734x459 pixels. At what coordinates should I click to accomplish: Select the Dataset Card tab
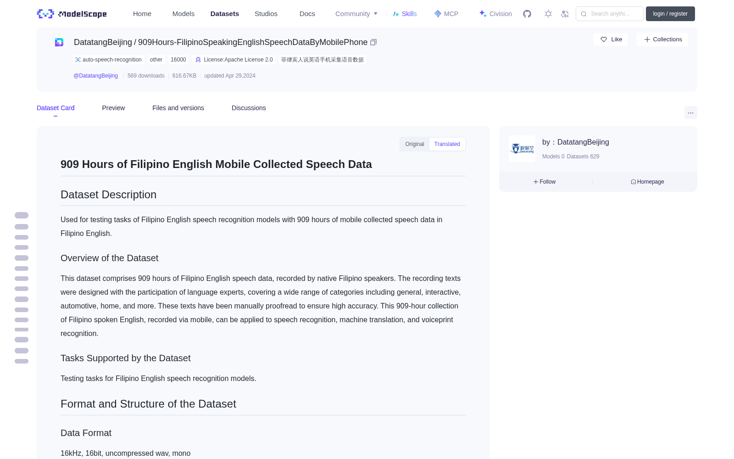pos(56,108)
